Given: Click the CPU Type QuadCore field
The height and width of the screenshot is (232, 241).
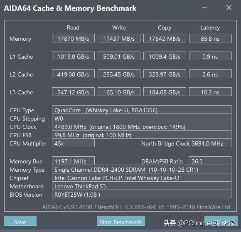Looking at the screenshot, I should coord(142,110).
